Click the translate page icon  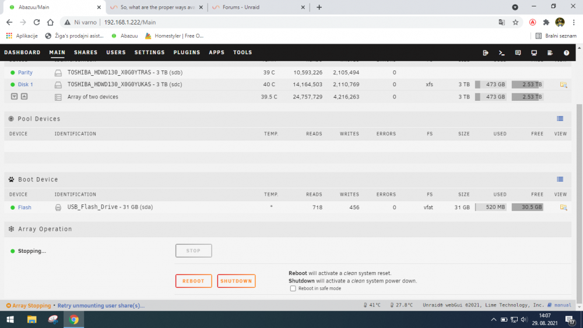[x=501, y=22]
